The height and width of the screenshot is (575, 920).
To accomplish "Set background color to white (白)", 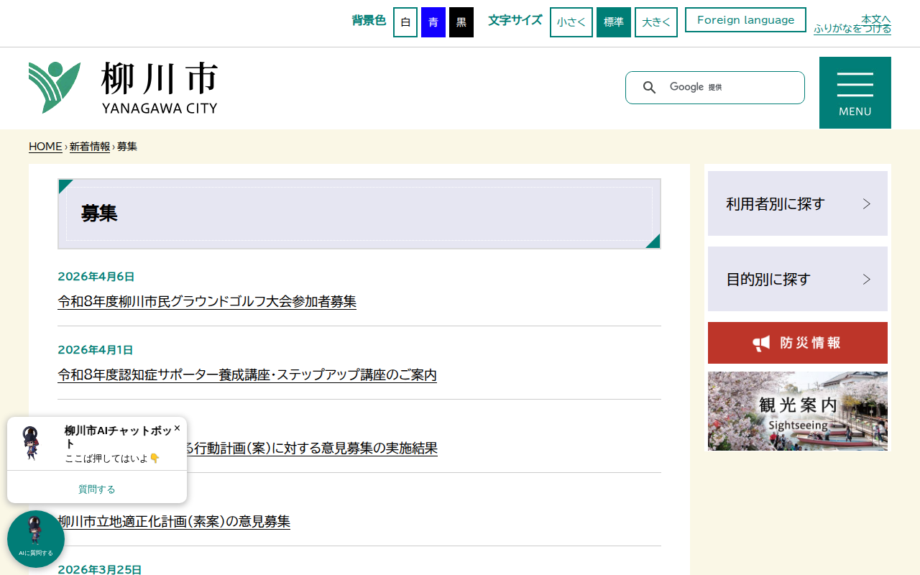I will pos(405,22).
